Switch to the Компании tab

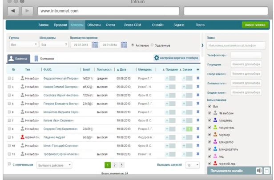point(44,58)
